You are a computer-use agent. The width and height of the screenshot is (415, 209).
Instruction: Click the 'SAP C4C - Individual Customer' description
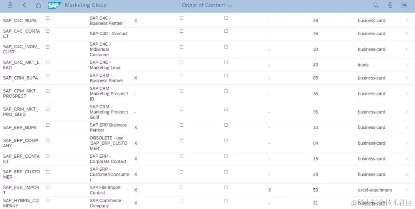point(100,49)
